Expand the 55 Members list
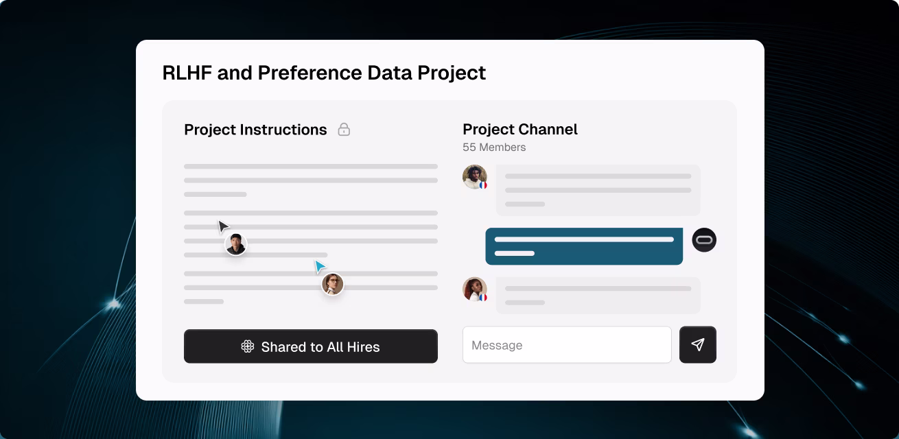 [x=494, y=147]
